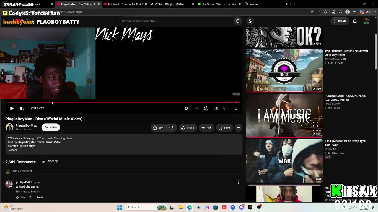Open Two Friends Long Way Home thumbnail
378x212 pixels.
[284, 70]
